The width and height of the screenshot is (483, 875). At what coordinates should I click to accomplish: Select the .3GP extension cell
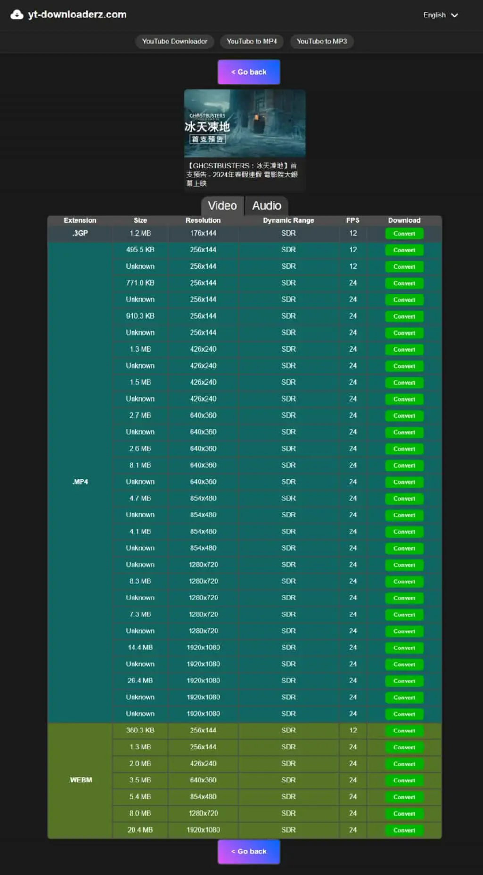pyautogui.click(x=80, y=233)
